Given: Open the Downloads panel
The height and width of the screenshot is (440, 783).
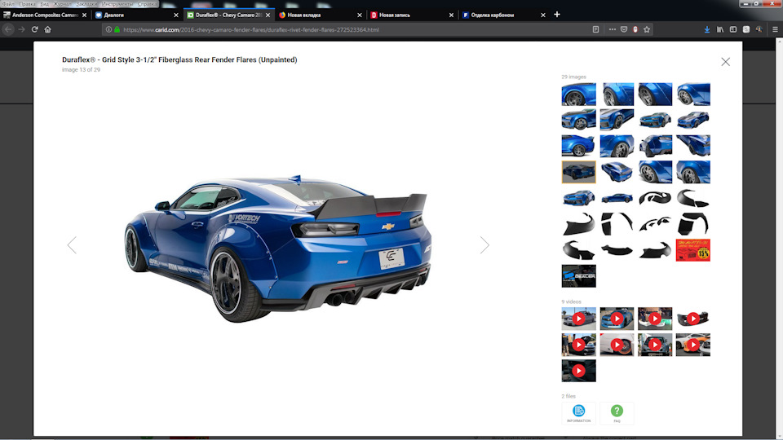Looking at the screenshot, I should (707, 29).
